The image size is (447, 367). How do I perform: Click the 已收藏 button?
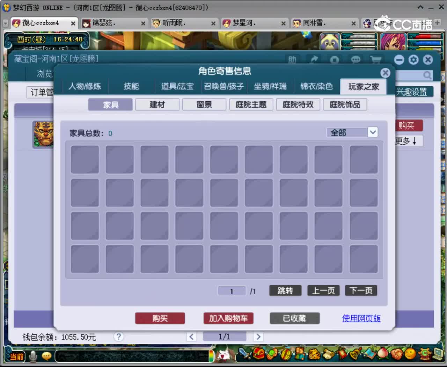click(294, 318)
